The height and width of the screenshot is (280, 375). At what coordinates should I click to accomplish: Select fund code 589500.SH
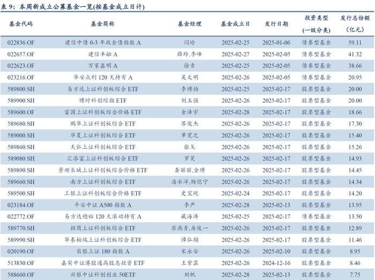pyautogui.click(x=21, y=193)
